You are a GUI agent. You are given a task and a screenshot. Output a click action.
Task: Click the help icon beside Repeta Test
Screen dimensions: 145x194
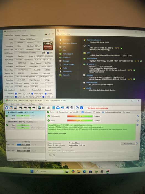(137, 144)
